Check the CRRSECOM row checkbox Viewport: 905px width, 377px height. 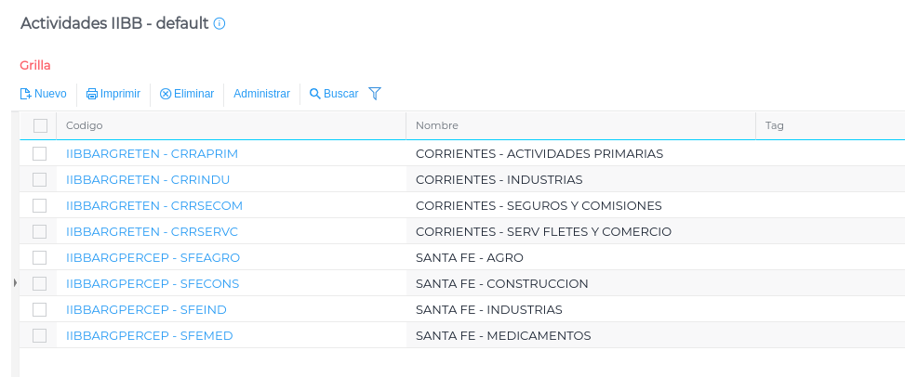coord(40,205)
